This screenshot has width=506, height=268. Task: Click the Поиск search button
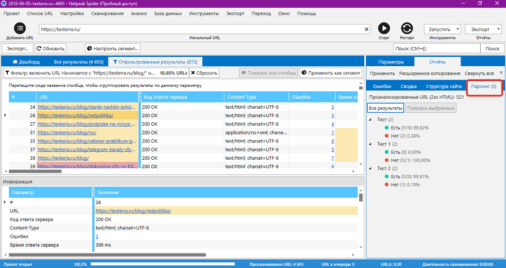(492, 49)
